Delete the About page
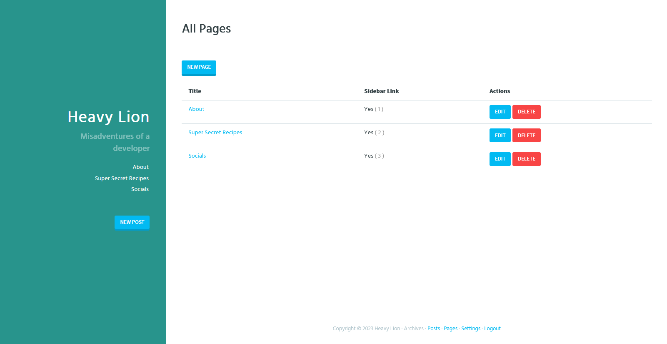The height and width of the screenshot is (344, 667). tap(526, 112)
